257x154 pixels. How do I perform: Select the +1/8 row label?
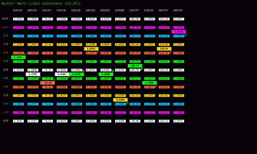pyautogui.click(x=5, y=27)
